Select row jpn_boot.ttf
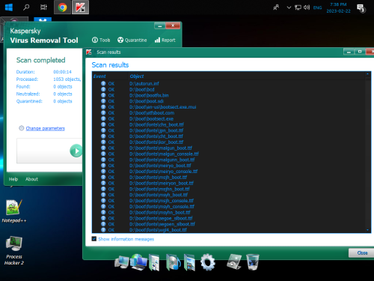The image size is (374, 281). [x=229, y=130]
